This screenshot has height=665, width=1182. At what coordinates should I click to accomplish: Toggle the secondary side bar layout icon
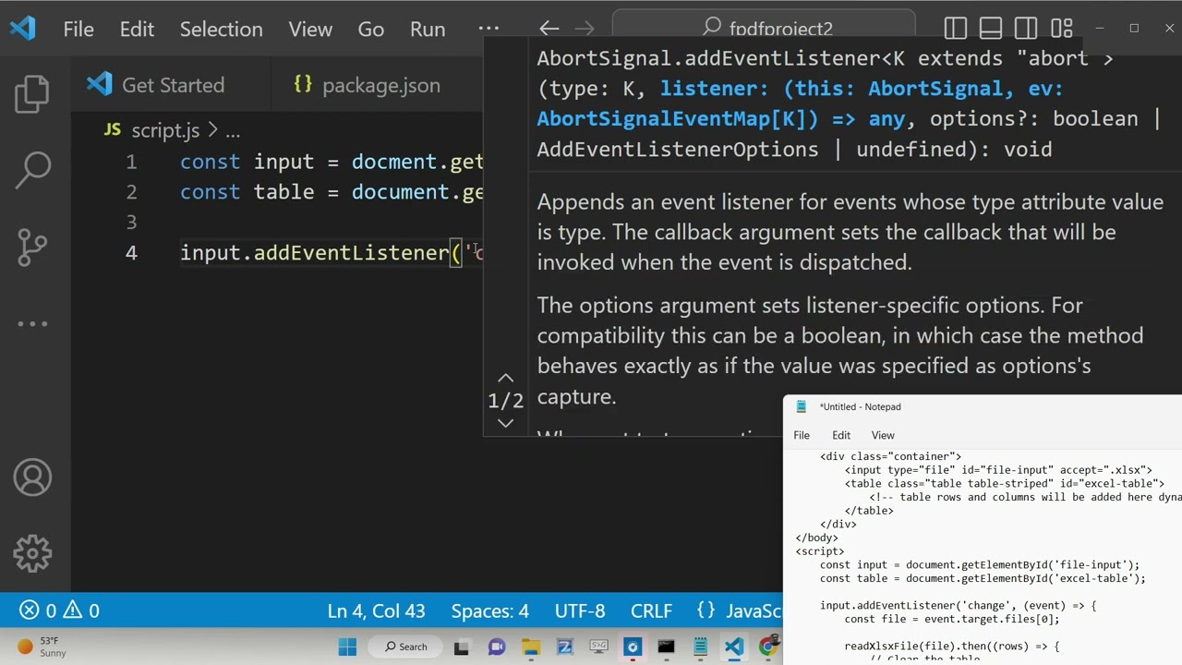[1026, 29]
